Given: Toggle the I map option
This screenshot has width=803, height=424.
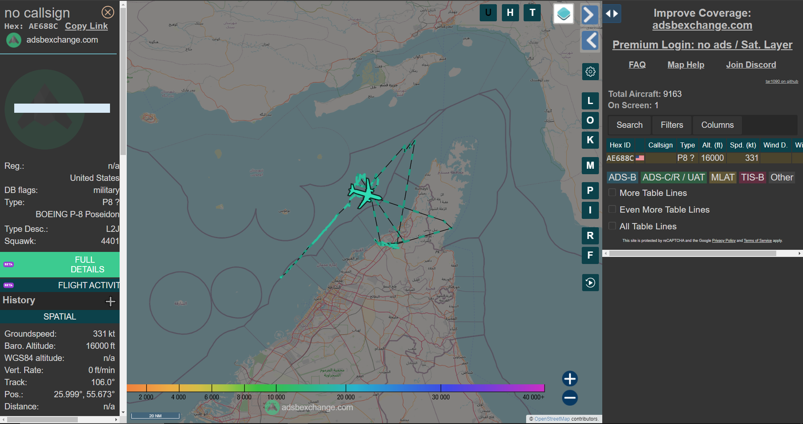Looking at the screenshot, I should pos(590,210).
